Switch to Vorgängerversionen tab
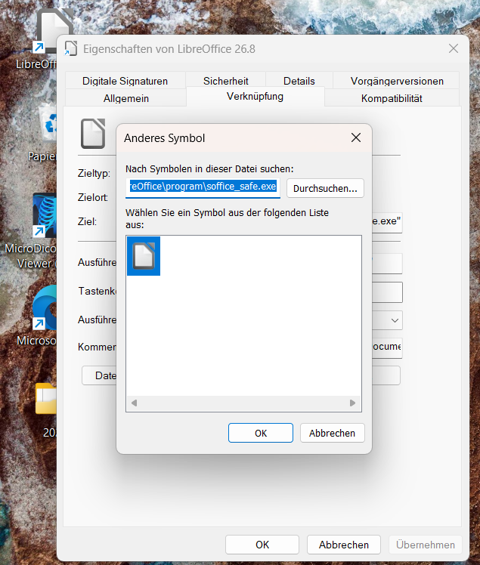 (x=397, y=81)
